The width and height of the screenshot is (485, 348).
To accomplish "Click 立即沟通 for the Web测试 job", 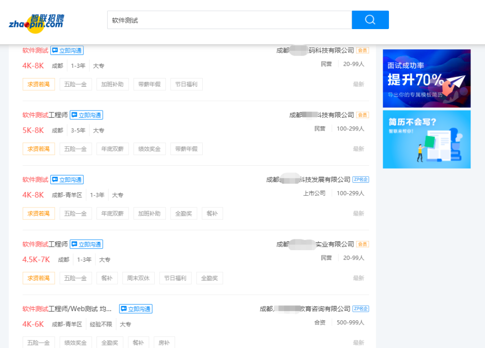I will click(x=136, y=309).
